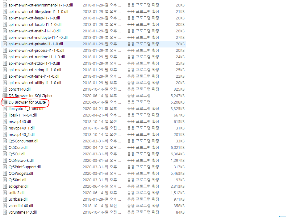Select file name api-ms-win-crt-utility-l1-1-0.dll

tap(35, 83)
